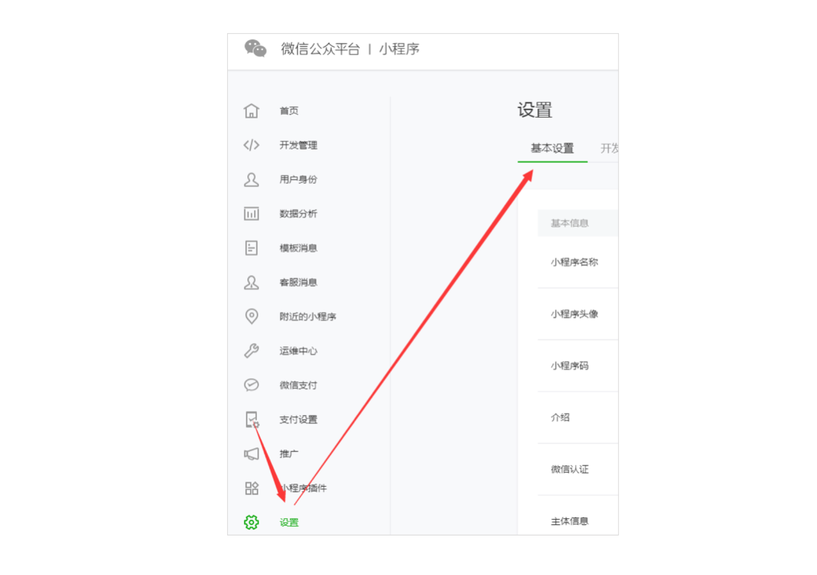Select the 开发管理 code brackets icon
The height and width of the screenshot is (575, 817).
coord(251,145)
